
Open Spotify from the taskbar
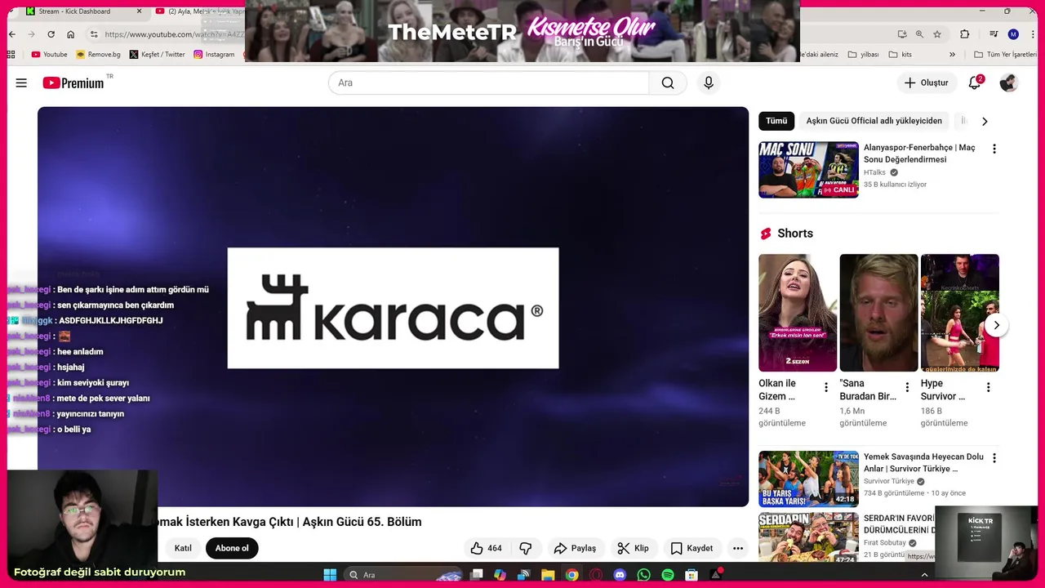pos(668,575)
